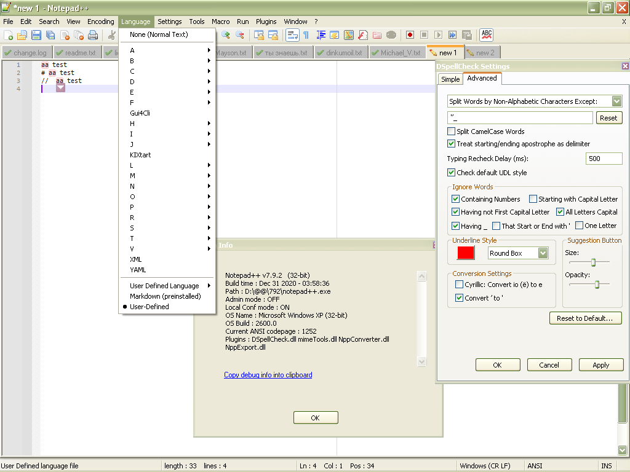Click the Close All toolbar icon
This screenshot has height=472, width=630.
click(79, 35)
